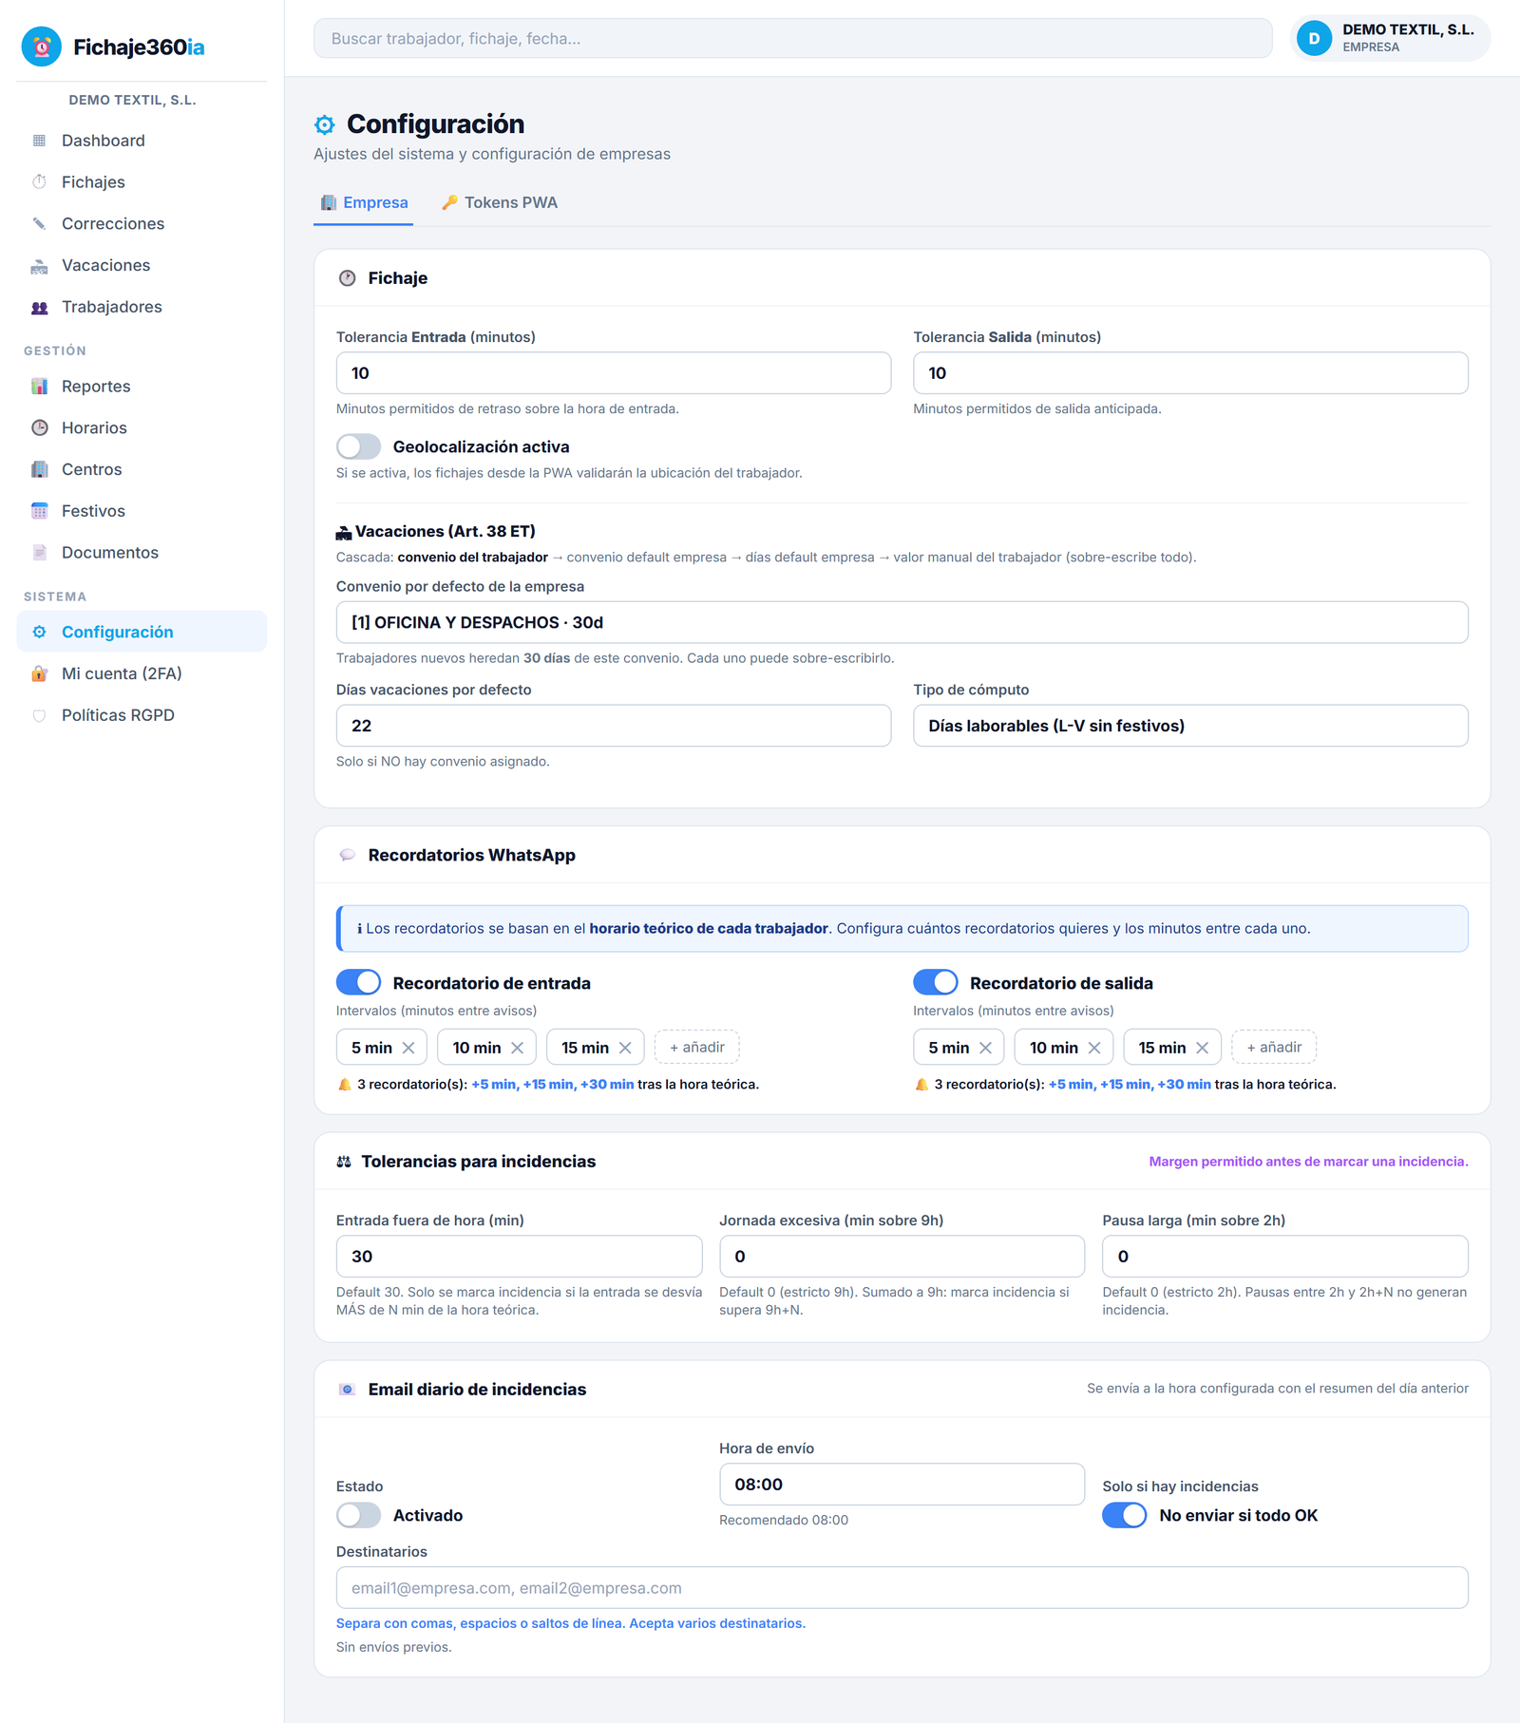Image resolution: width=1520 pixels, height=1723 pixels.
Task: Click the 'Sin envíos previos.' text
Action: point(393,1648)
